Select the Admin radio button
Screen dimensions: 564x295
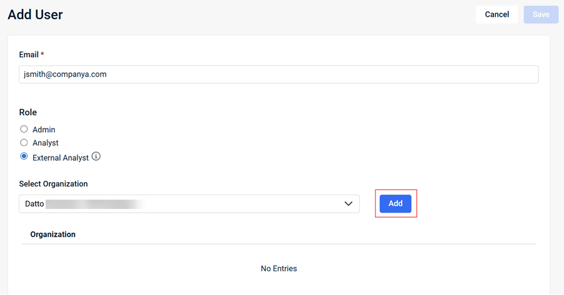pyautogui.click(x=24, y=129)
